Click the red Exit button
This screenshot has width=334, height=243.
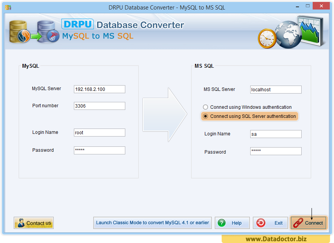(x=270, y=223)
